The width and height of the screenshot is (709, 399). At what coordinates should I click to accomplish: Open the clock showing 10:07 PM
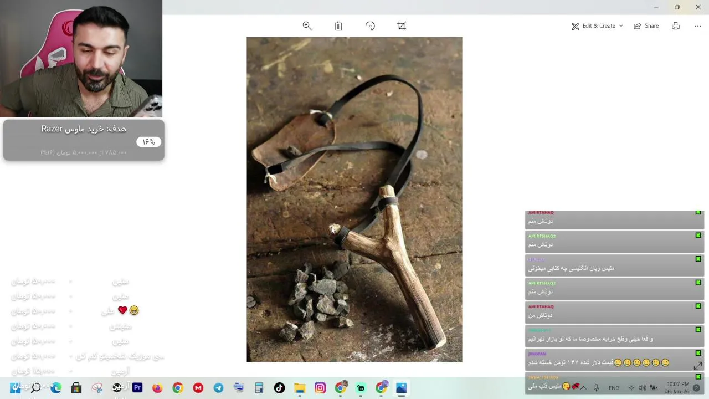(x=678, y=387)
